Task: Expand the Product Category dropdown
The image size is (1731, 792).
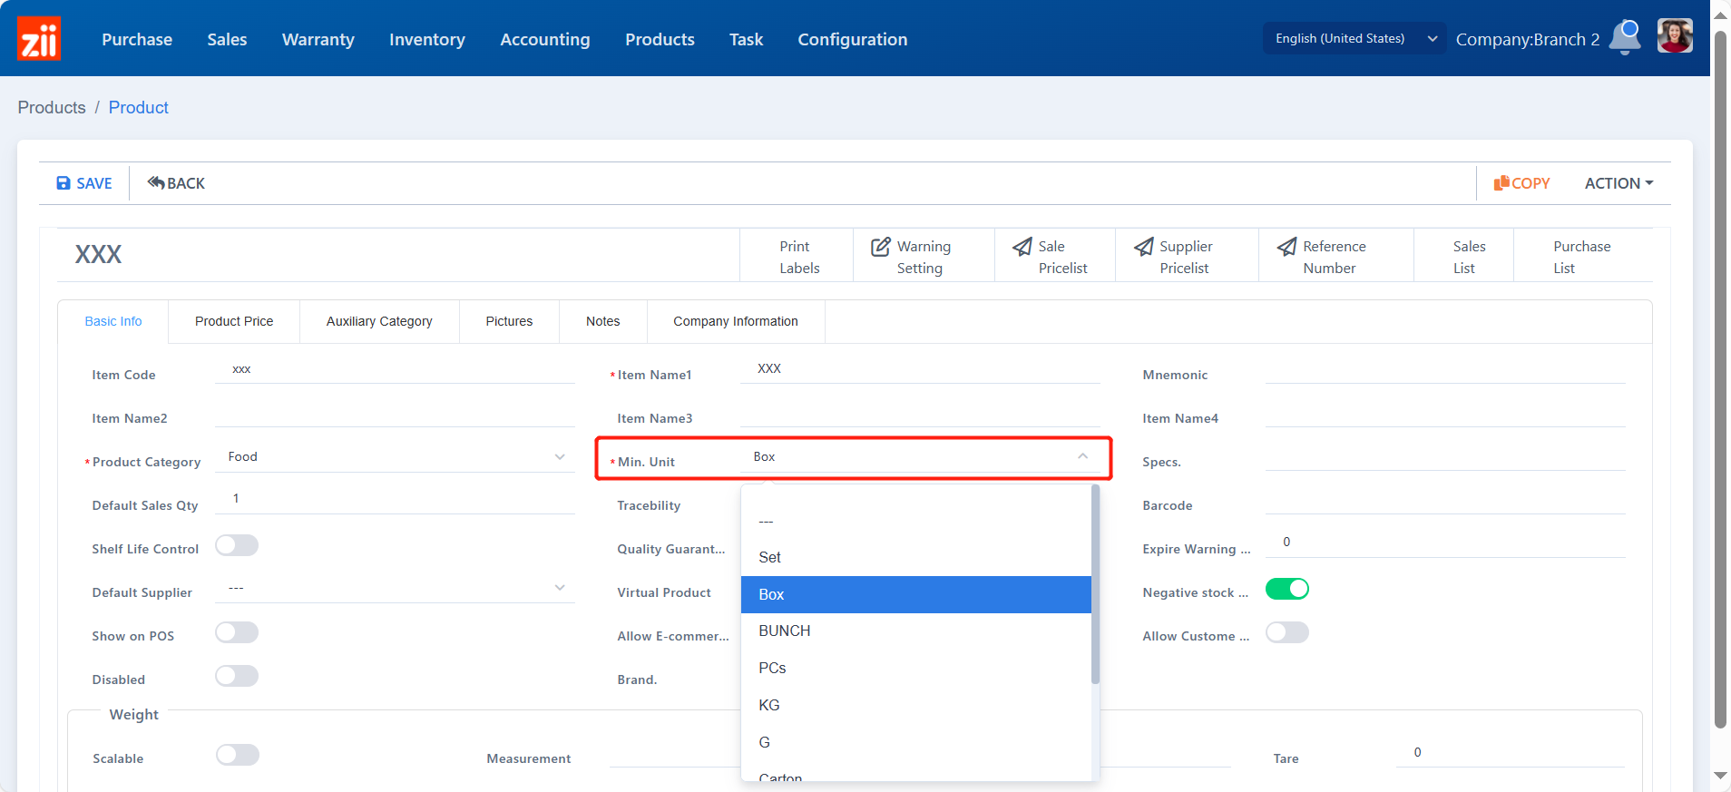Action: pyautogui.click(x=560, y=457)
